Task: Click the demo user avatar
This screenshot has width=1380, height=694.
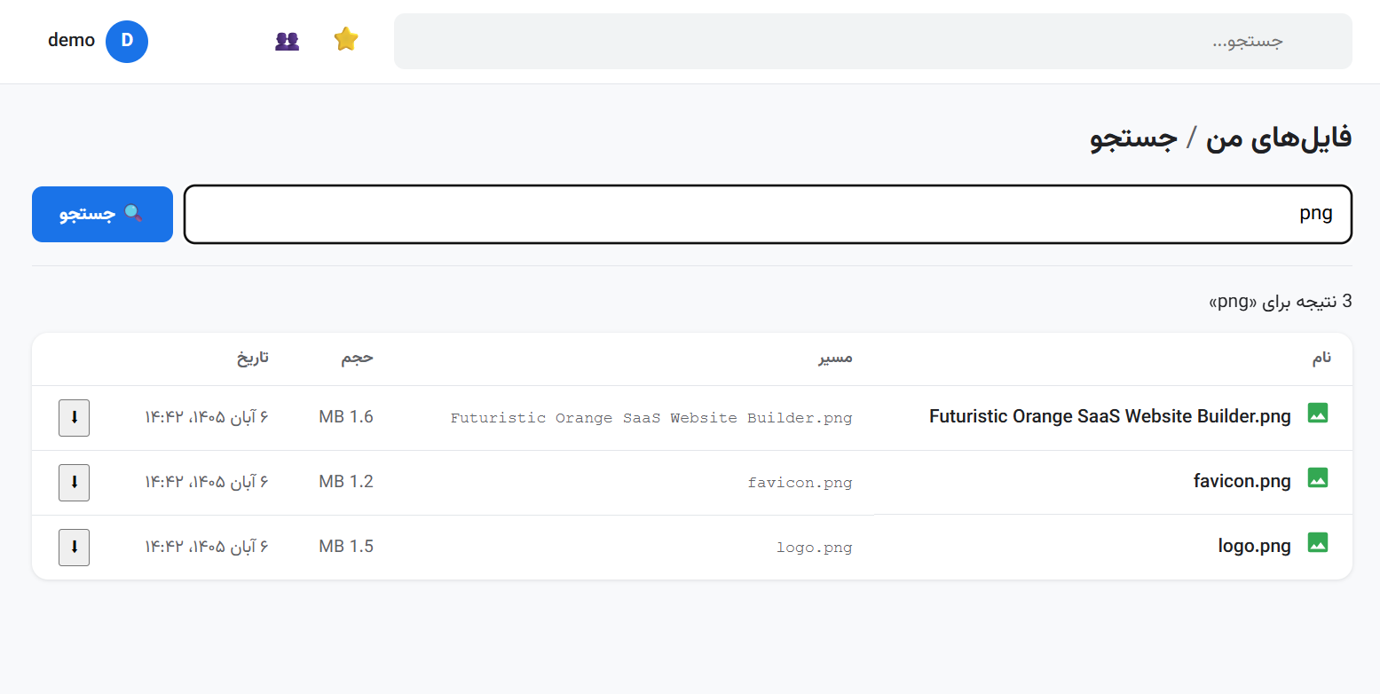Action: click(x=127, y=41)
